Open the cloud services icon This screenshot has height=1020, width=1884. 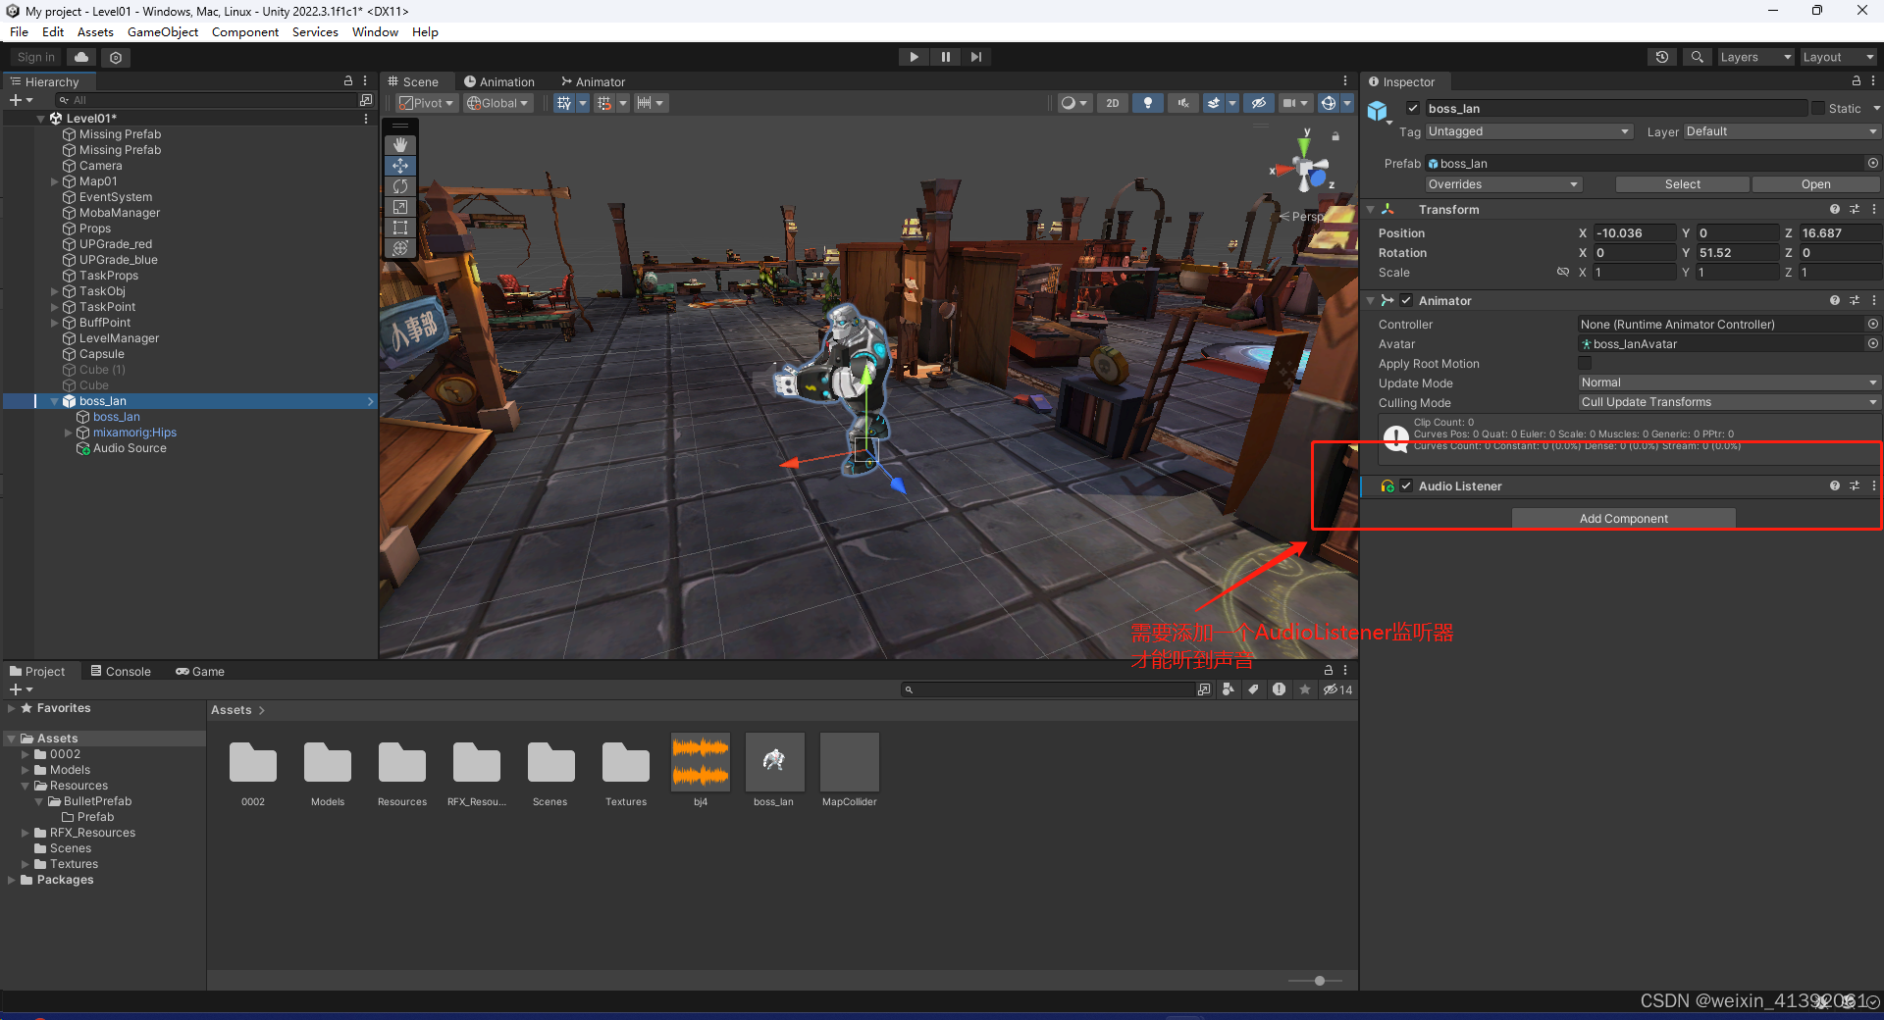pos(81,57)
